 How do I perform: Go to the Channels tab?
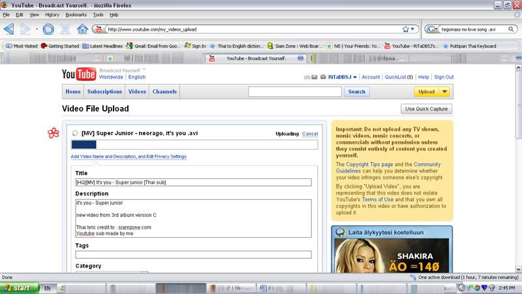coord(164,91)
